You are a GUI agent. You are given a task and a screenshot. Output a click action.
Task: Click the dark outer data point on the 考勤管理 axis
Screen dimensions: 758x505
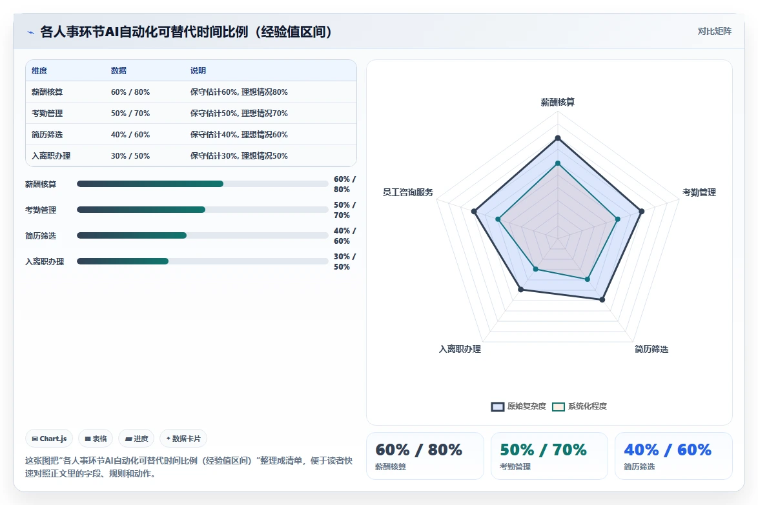coord(642,212)
